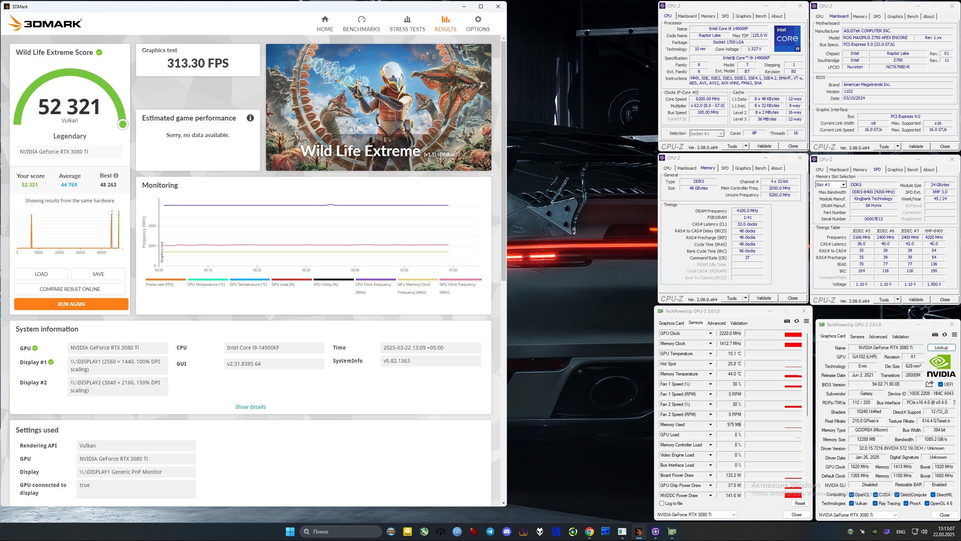Click the RESULTS bar-chart icon
This screenshot has height=541, width=961.
click(x=445, y=19)
